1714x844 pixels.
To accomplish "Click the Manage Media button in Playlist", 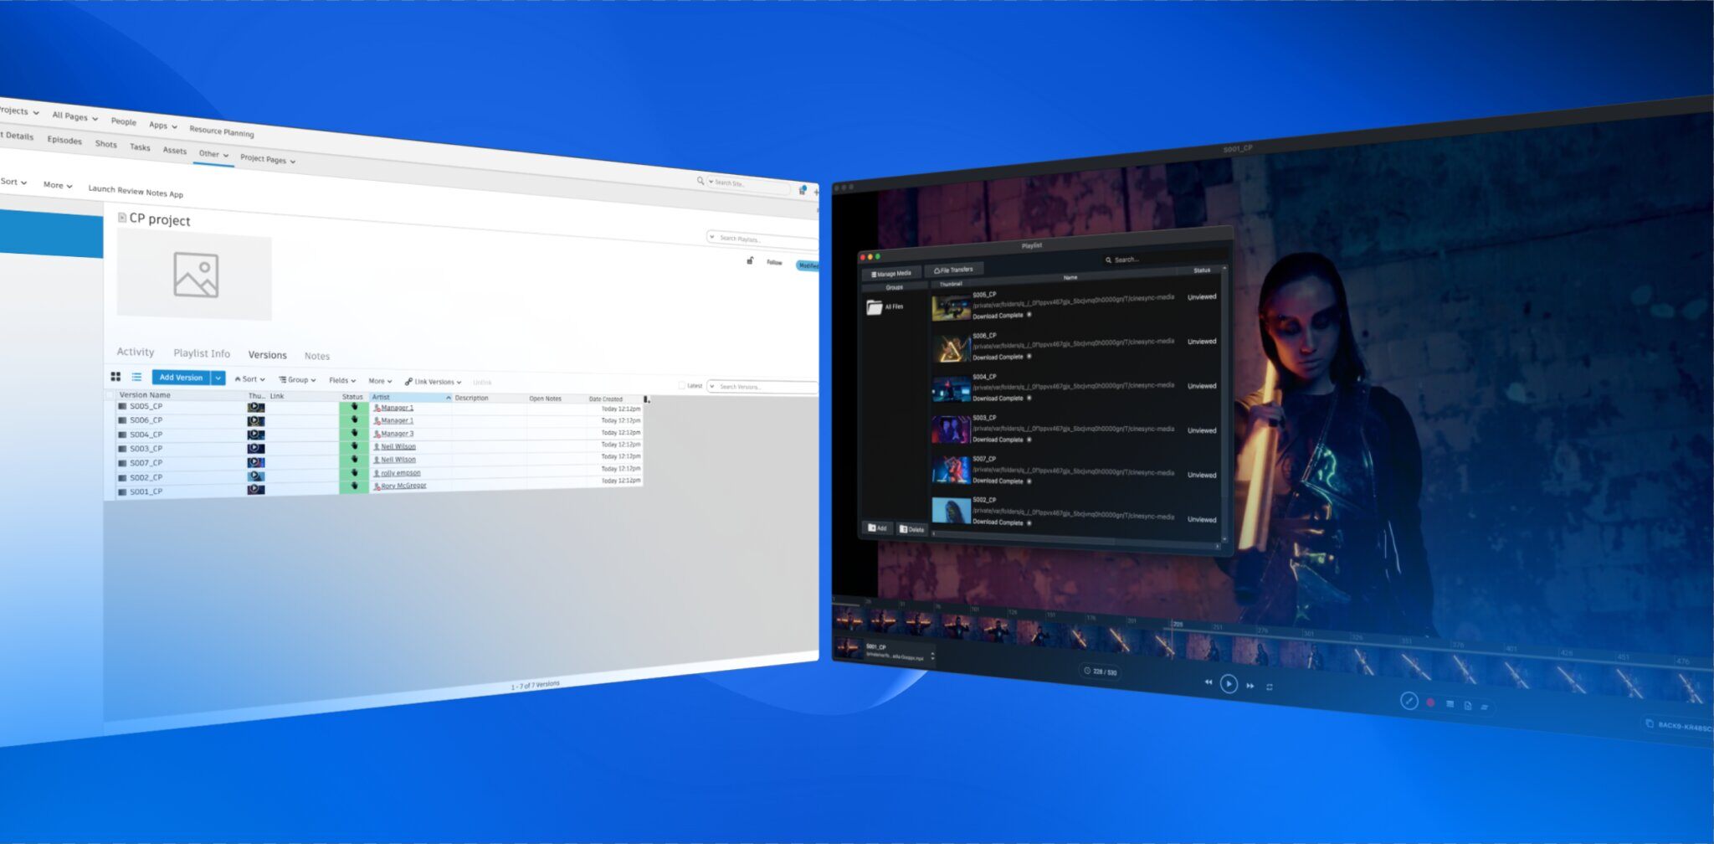I will click(890, 273).
